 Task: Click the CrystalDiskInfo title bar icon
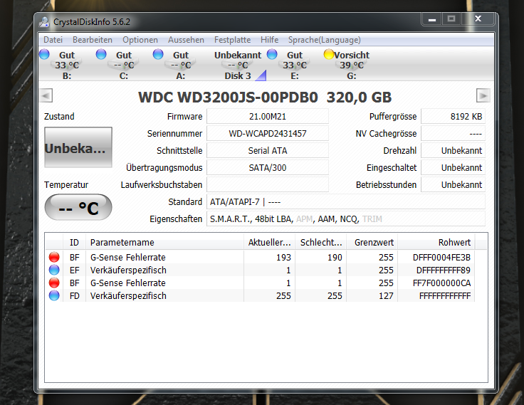(44, 22)
